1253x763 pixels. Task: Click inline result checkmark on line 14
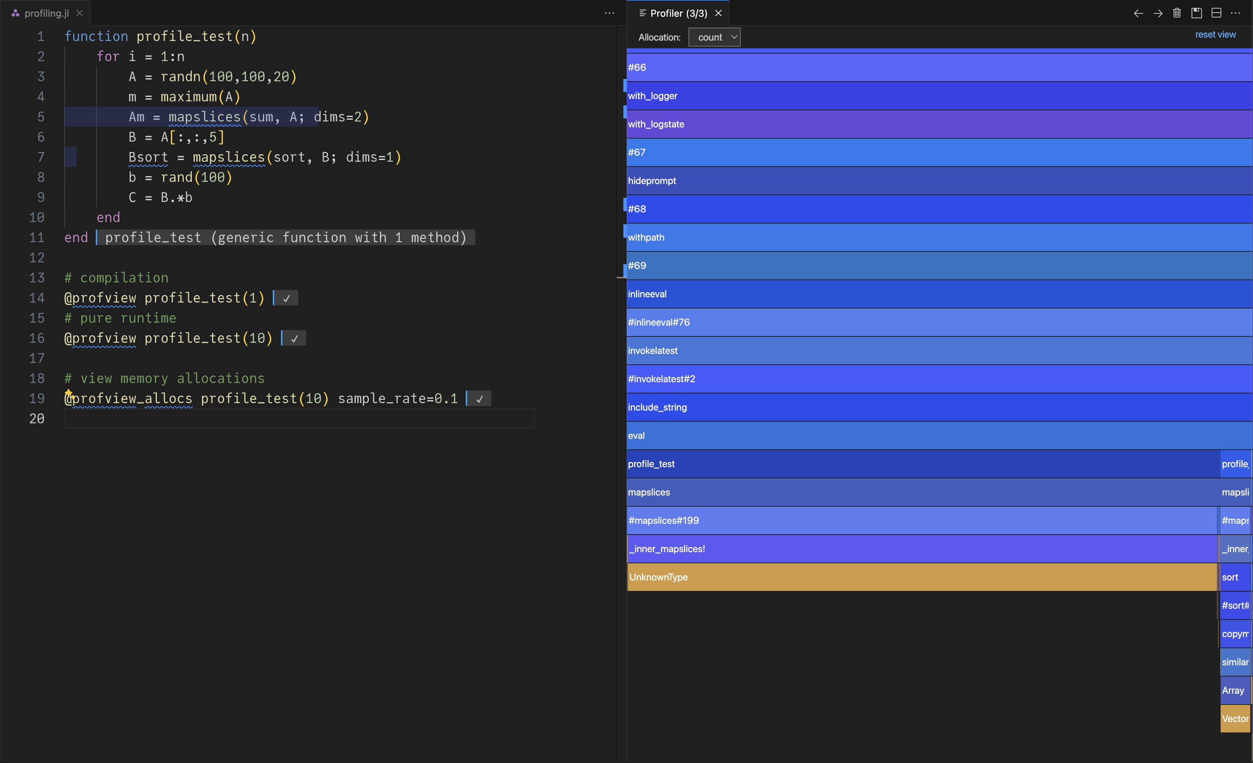[x=286, y=298]
